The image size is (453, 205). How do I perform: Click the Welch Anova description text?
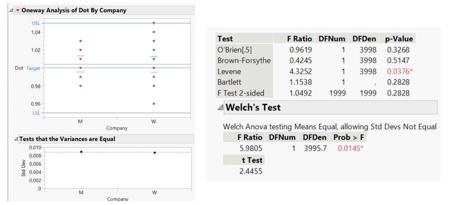330,127
